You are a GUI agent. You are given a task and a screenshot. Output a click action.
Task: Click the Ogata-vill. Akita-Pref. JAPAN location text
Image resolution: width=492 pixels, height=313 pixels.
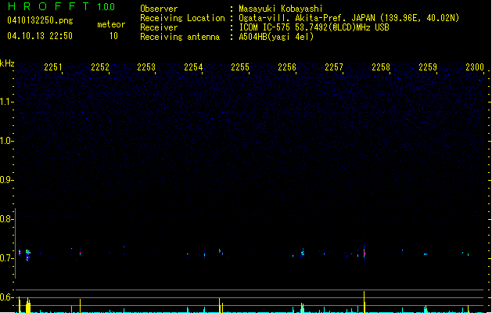pos(349,18)
